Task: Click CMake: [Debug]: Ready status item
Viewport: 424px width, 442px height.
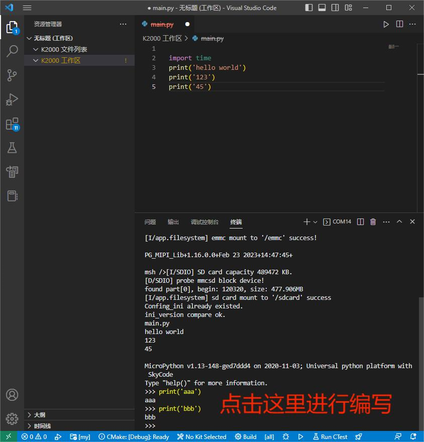Action: pos(134,436)
